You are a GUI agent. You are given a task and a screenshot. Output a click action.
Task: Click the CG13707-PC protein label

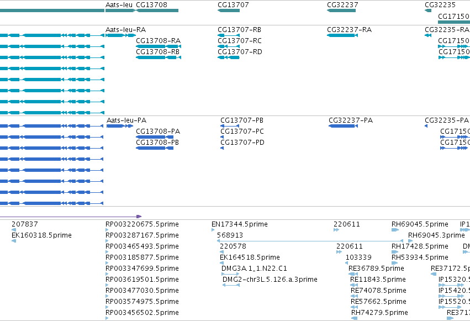point(242,131)
